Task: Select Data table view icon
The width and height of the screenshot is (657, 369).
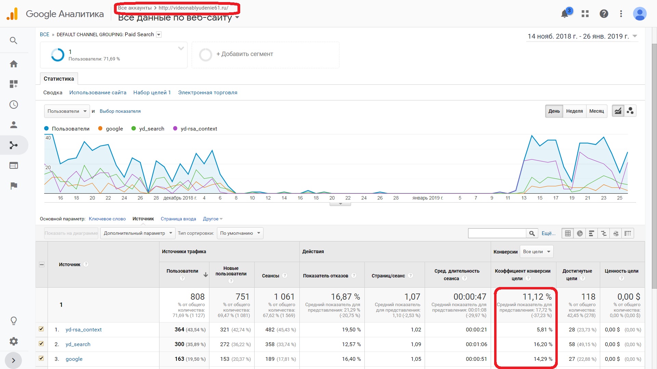Action: (x=568, y=233)
